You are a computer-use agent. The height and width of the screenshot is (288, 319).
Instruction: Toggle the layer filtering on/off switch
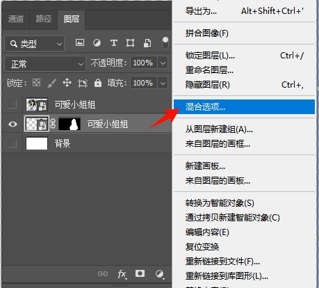point(165,42)
